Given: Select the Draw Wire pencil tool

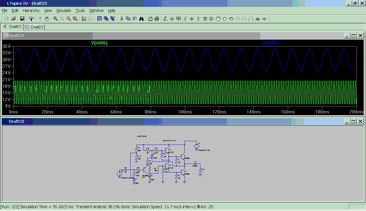Looking at the screenshot, I should [165, 19].
